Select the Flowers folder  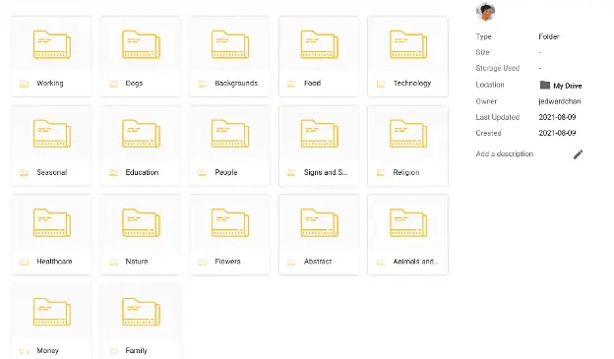point(230,234)
